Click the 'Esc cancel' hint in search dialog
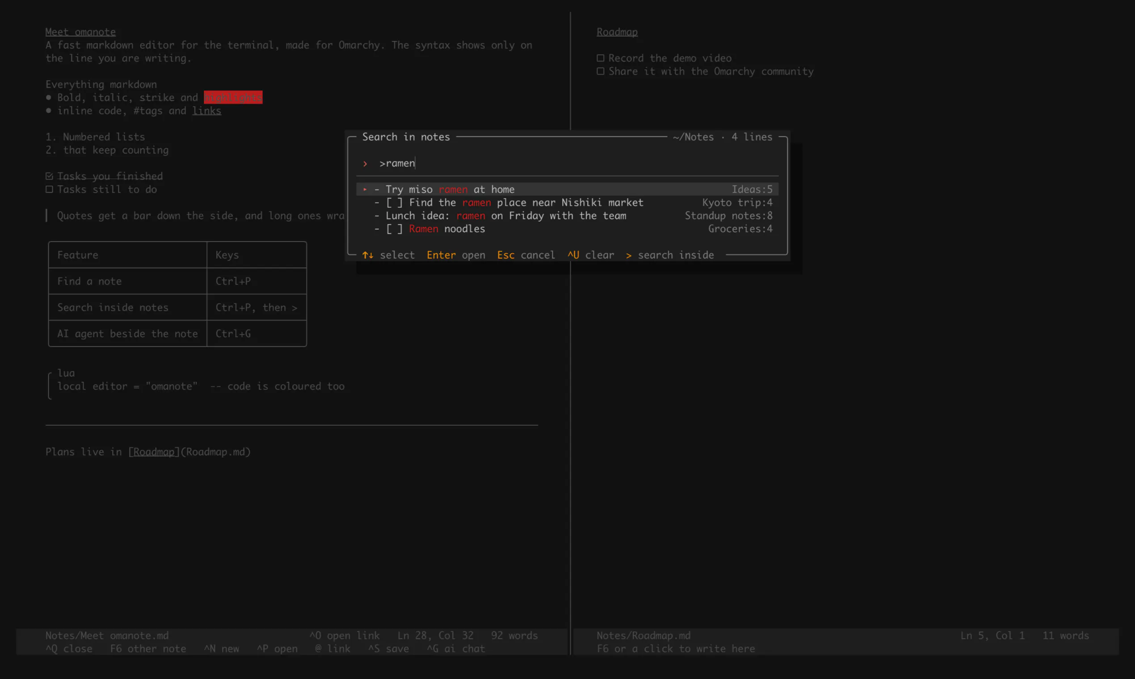This screenshot has width=1135, height=679. coord(526,256)
